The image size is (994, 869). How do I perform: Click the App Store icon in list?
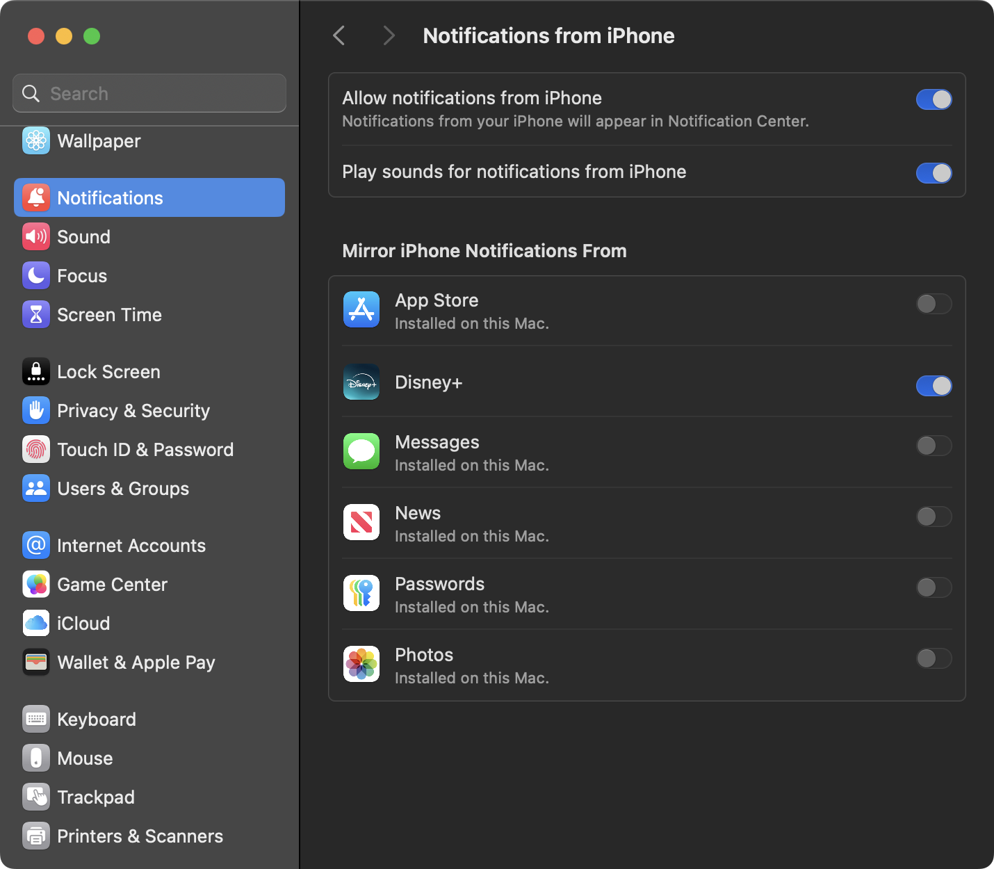click(x=361, y=310)
